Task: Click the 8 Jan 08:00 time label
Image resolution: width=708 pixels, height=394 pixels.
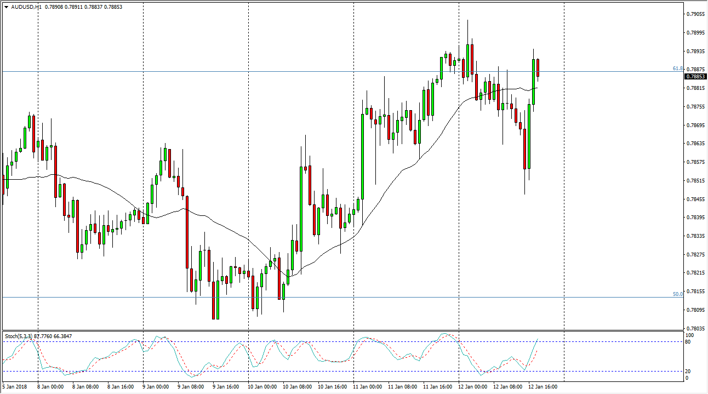Action: tap(85, 386)
